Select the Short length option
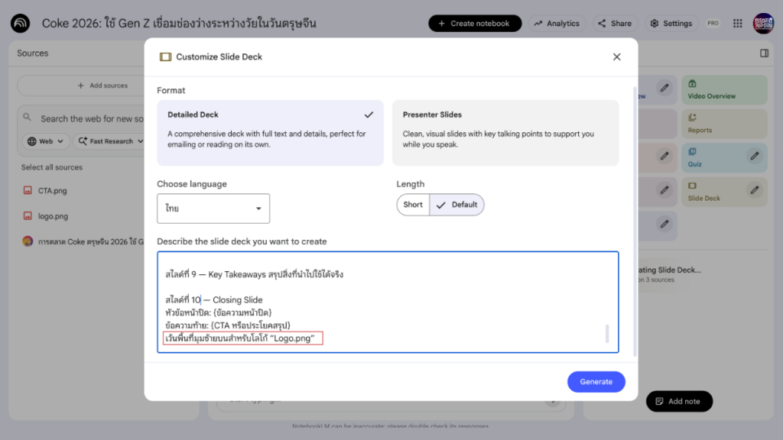 click(x=412, y=205)
